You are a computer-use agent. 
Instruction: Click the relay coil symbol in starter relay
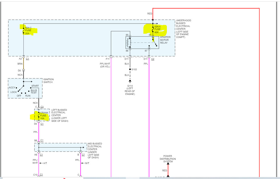coord(129,43)
